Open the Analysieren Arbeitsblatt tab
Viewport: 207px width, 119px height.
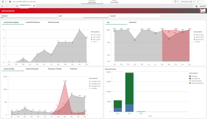(x=92, y=2)
